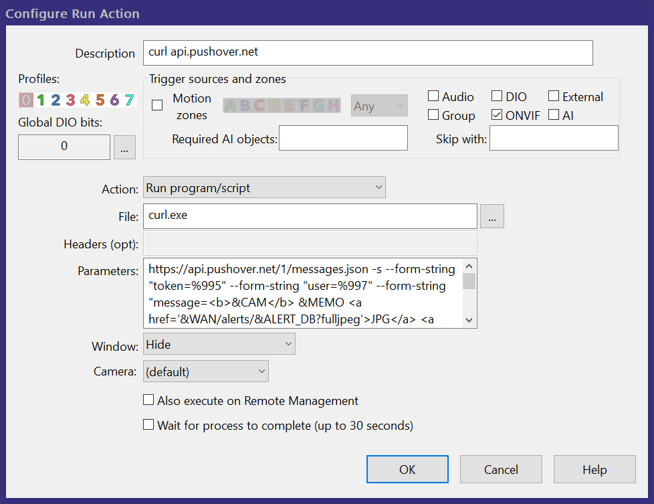Click profile 5 orange number icon

point(100,100)
